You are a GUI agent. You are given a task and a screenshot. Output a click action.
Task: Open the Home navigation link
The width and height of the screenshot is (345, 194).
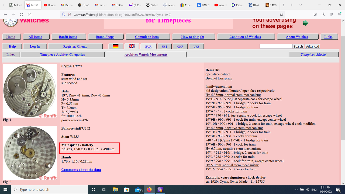11,37
